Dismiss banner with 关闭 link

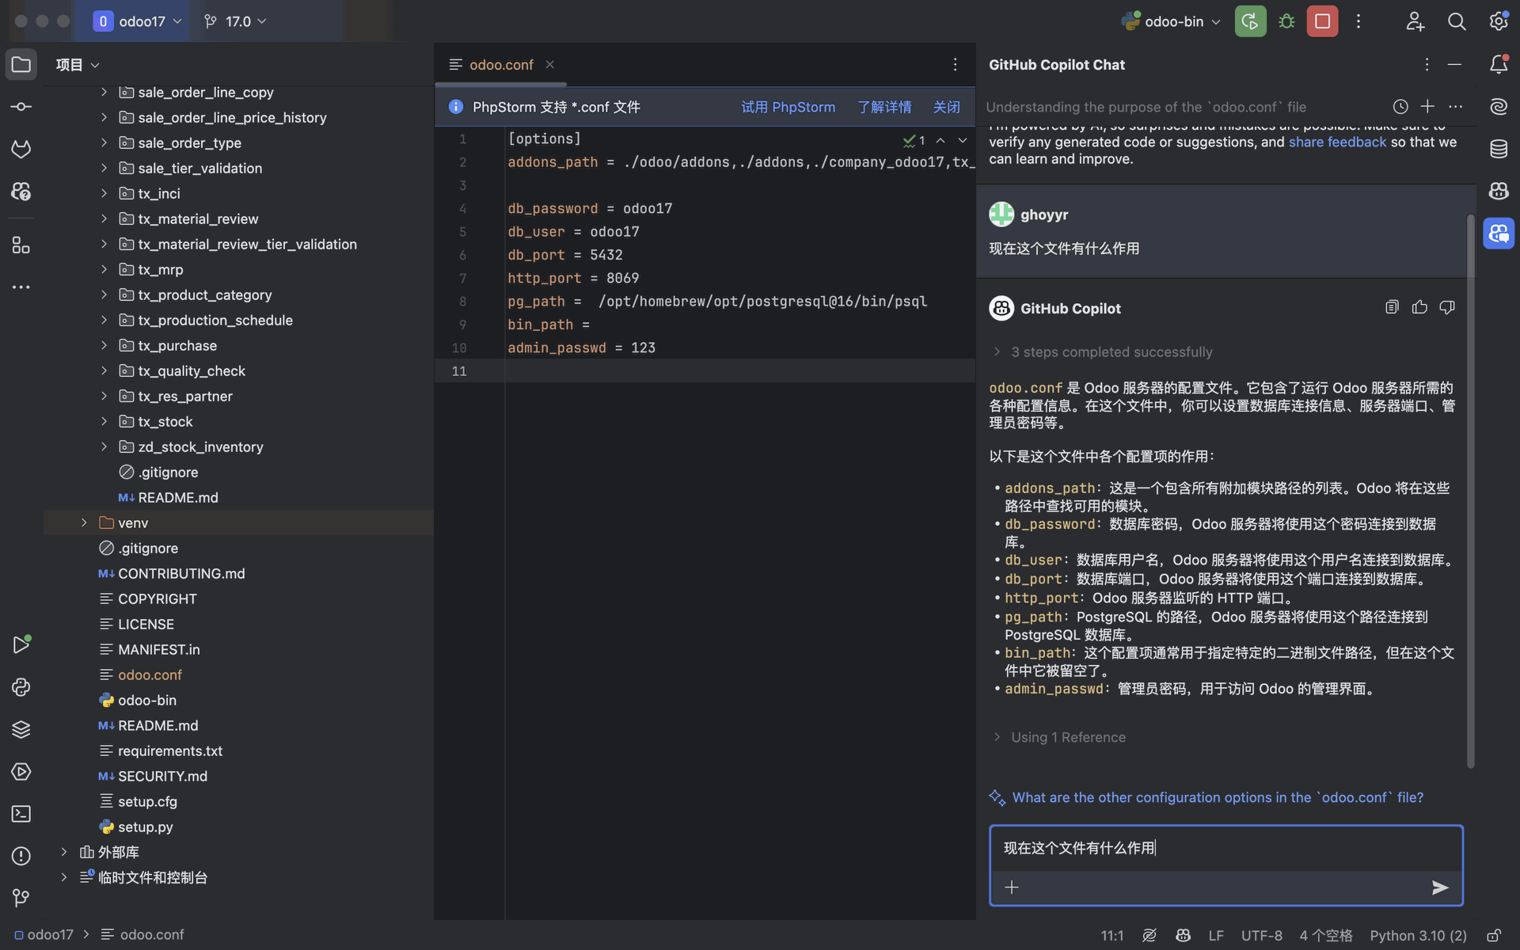(946, 107)
